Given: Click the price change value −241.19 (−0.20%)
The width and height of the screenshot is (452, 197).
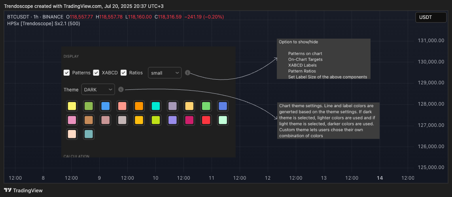Looking at the screenshot, I should pyautogui.click(x=204, y=17).
